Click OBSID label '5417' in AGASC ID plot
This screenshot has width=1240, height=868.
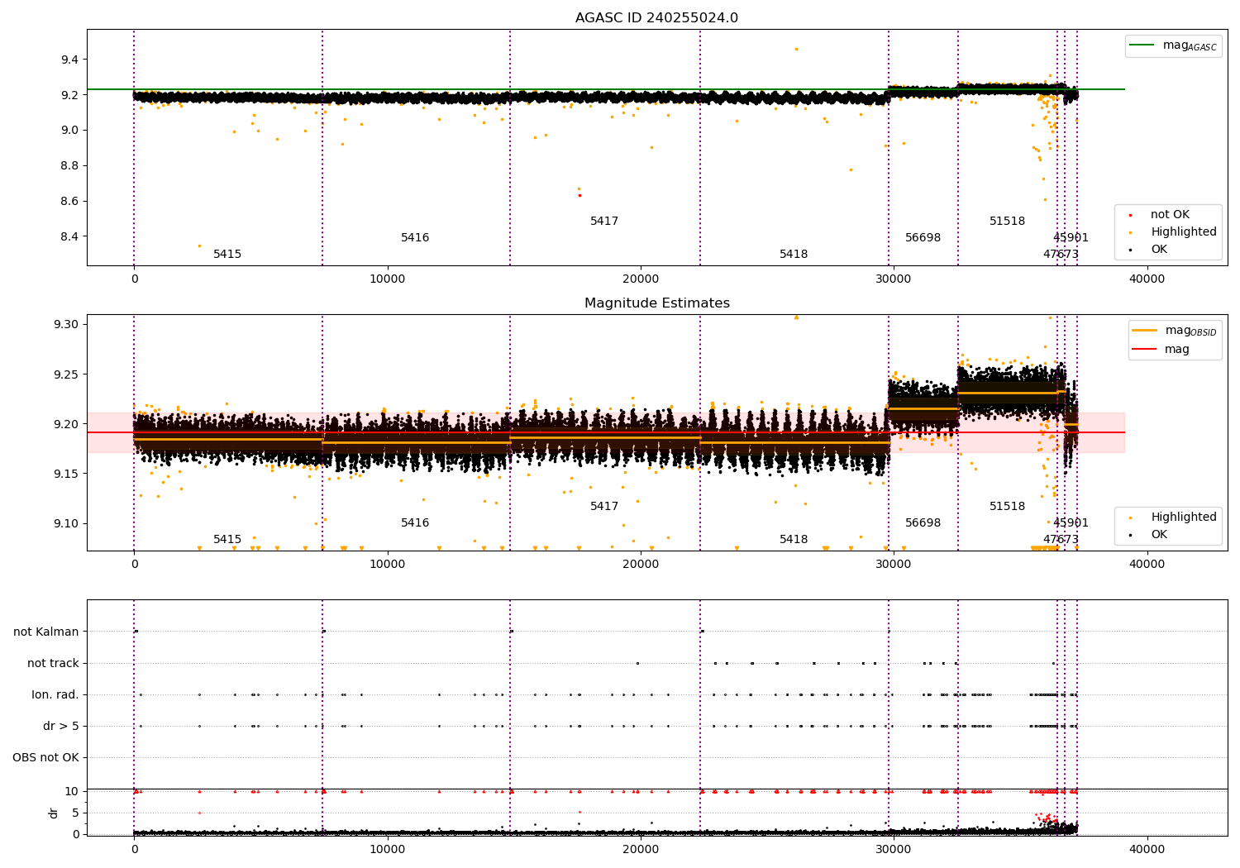(604, 222)
